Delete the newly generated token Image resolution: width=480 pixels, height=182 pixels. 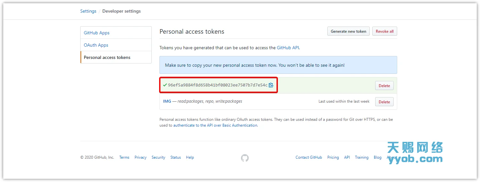pyautogui.click(x=384, y=85)
